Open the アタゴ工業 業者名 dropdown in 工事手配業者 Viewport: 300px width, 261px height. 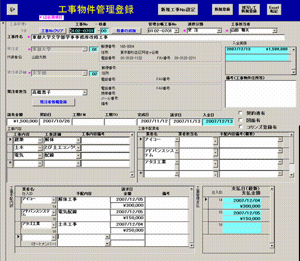(177, 162)
